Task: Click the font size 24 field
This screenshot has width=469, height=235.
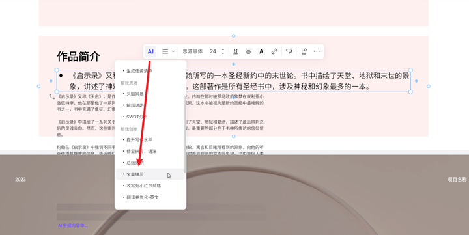Action: 213,51
